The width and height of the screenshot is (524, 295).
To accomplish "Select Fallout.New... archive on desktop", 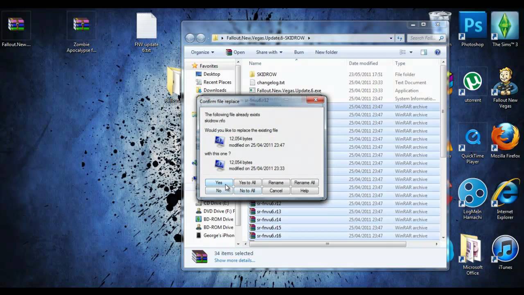I will pyautogui.click(x=16, y=29).
